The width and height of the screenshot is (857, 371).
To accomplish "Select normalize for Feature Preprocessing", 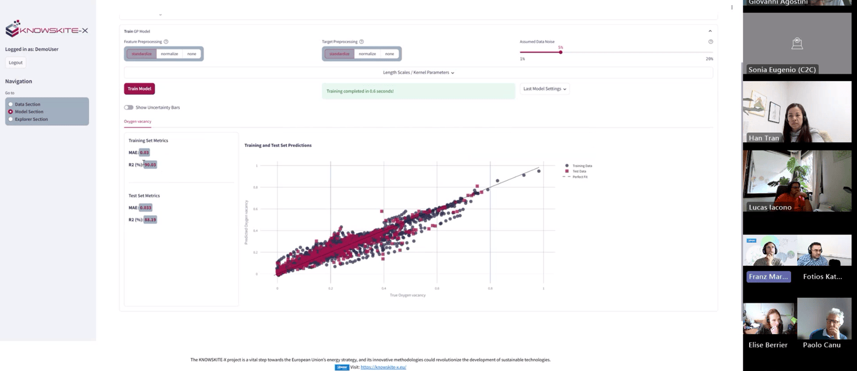I will pos(170,54).
